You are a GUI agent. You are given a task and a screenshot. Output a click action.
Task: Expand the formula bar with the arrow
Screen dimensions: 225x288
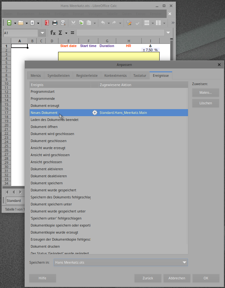pyautogui.click(x=168, y=33)
